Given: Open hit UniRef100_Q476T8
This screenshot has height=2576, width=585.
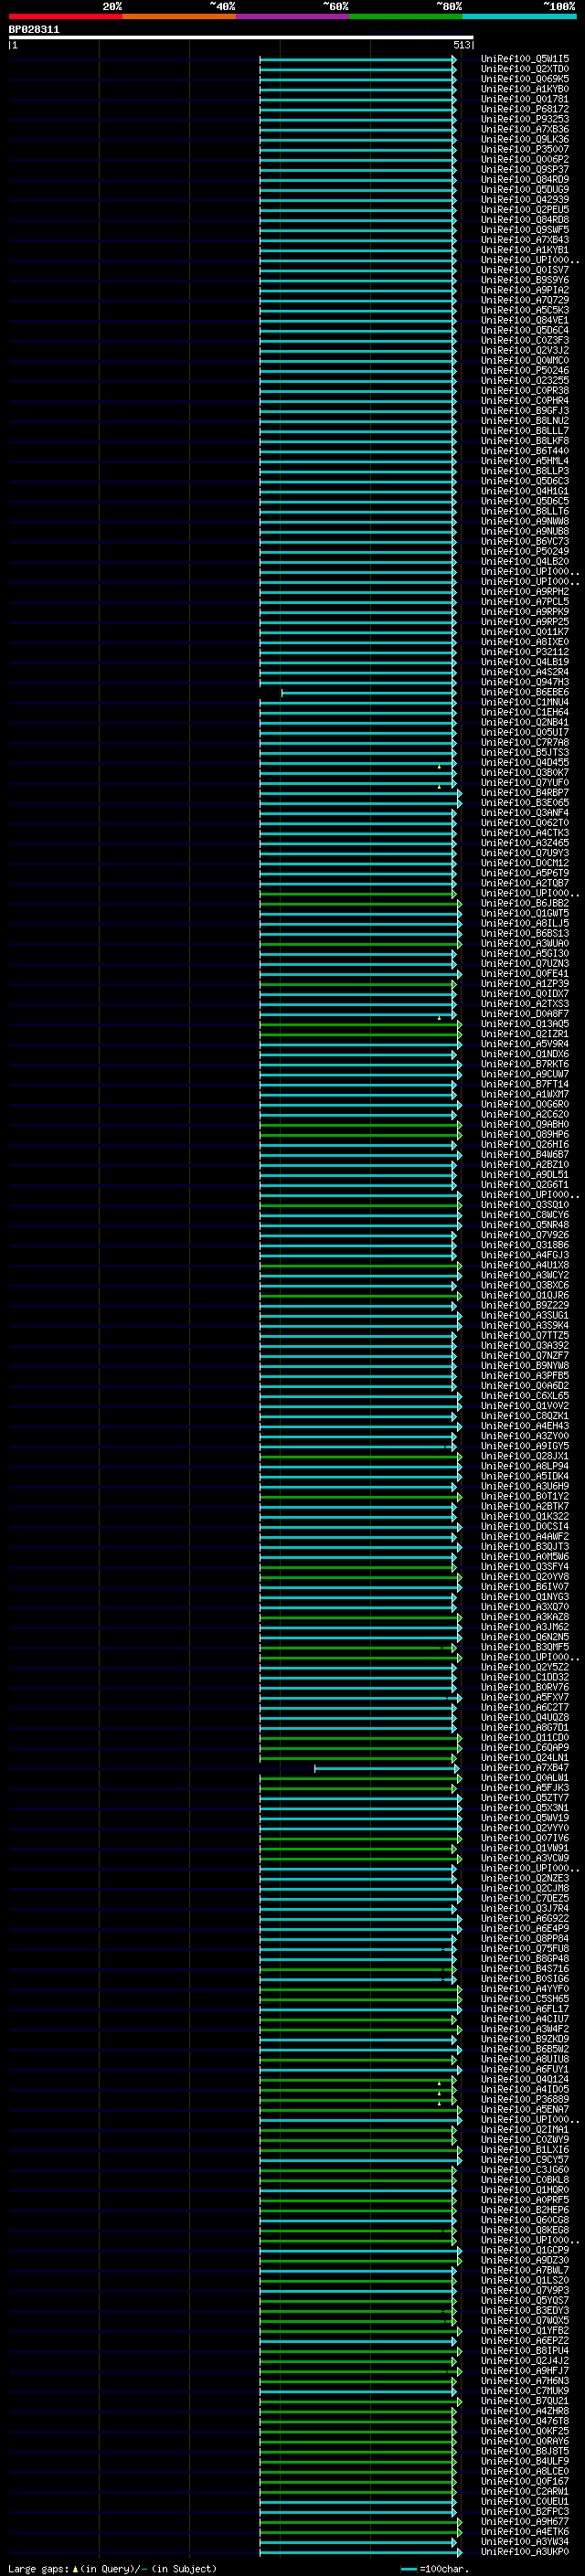Looking at the screenshot, I should 525,2421.
